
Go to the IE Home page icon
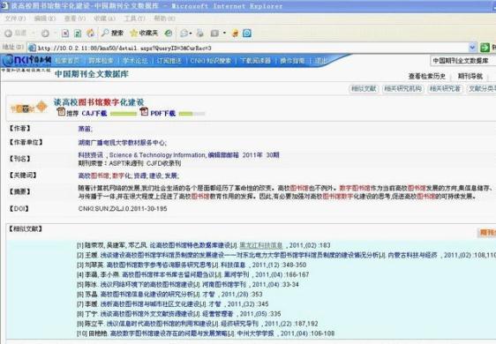[x=91, y=33]
